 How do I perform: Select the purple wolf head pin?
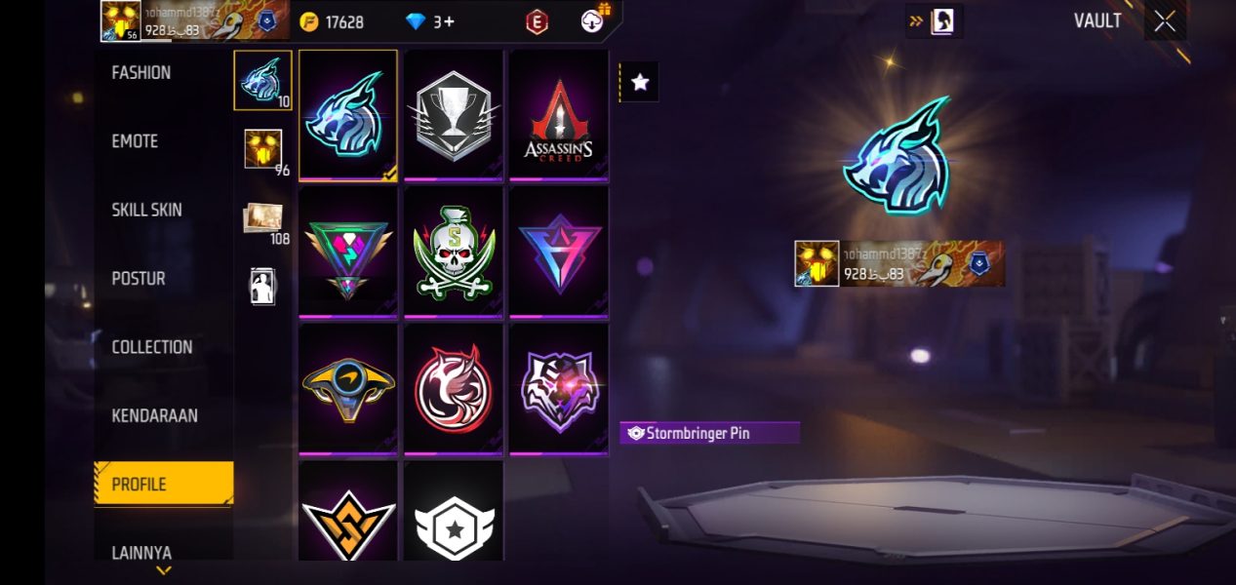pos(559,389)
